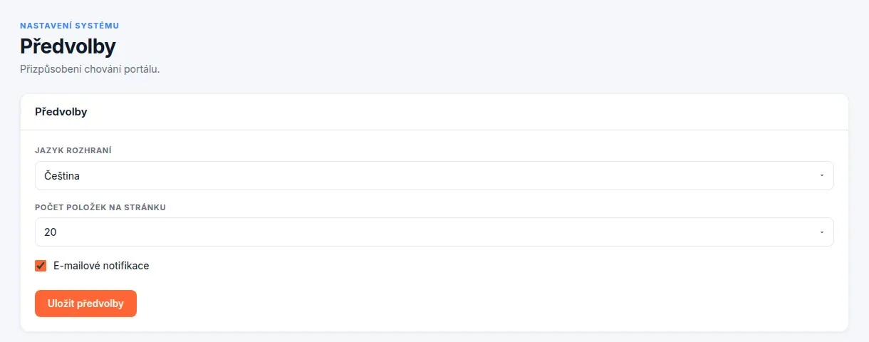Click the Předvolby page heading
869x342 pixels.
tap(68, 47)
